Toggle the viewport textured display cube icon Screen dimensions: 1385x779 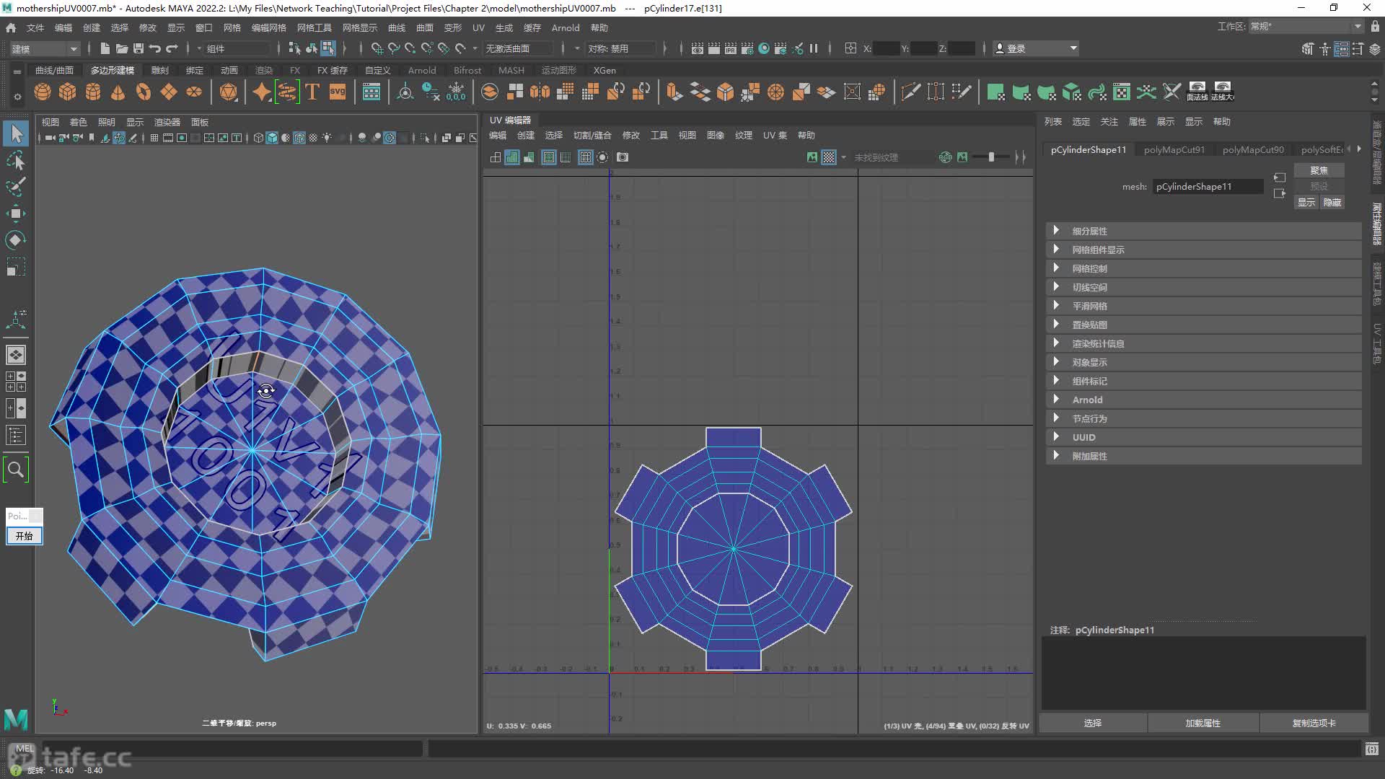point(299,138)
